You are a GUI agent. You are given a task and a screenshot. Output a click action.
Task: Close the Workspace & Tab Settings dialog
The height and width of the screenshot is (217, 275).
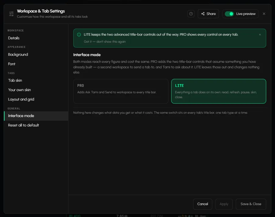click(x=264, y=14)
